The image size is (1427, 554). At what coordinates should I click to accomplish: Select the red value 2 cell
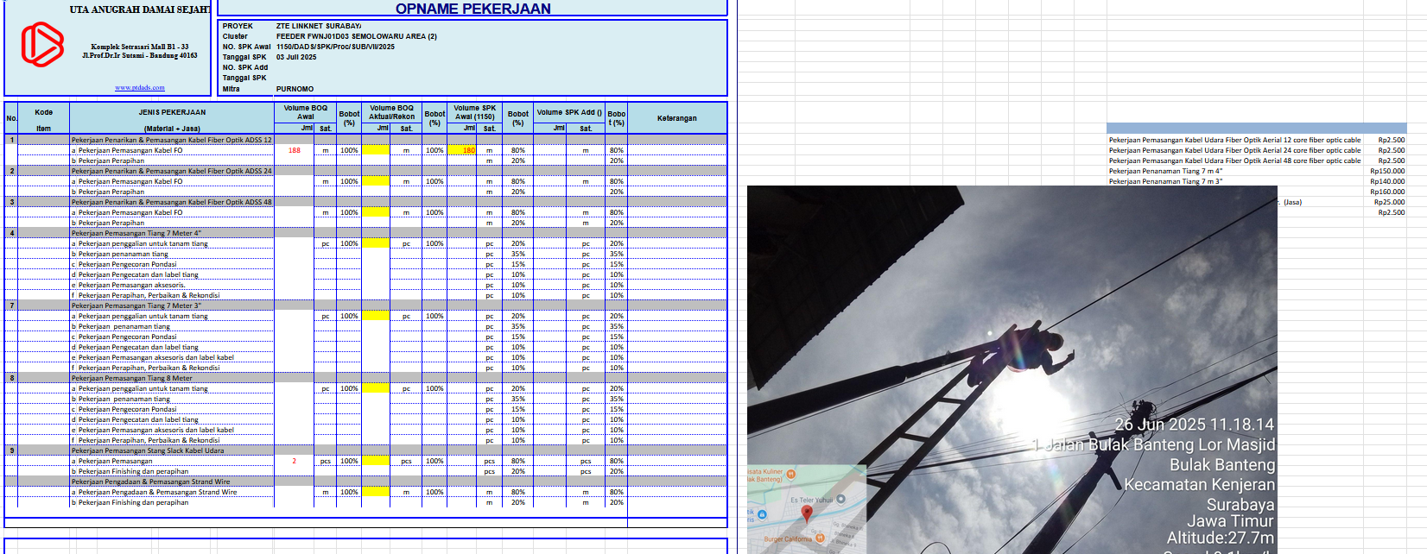coord(294,461)
